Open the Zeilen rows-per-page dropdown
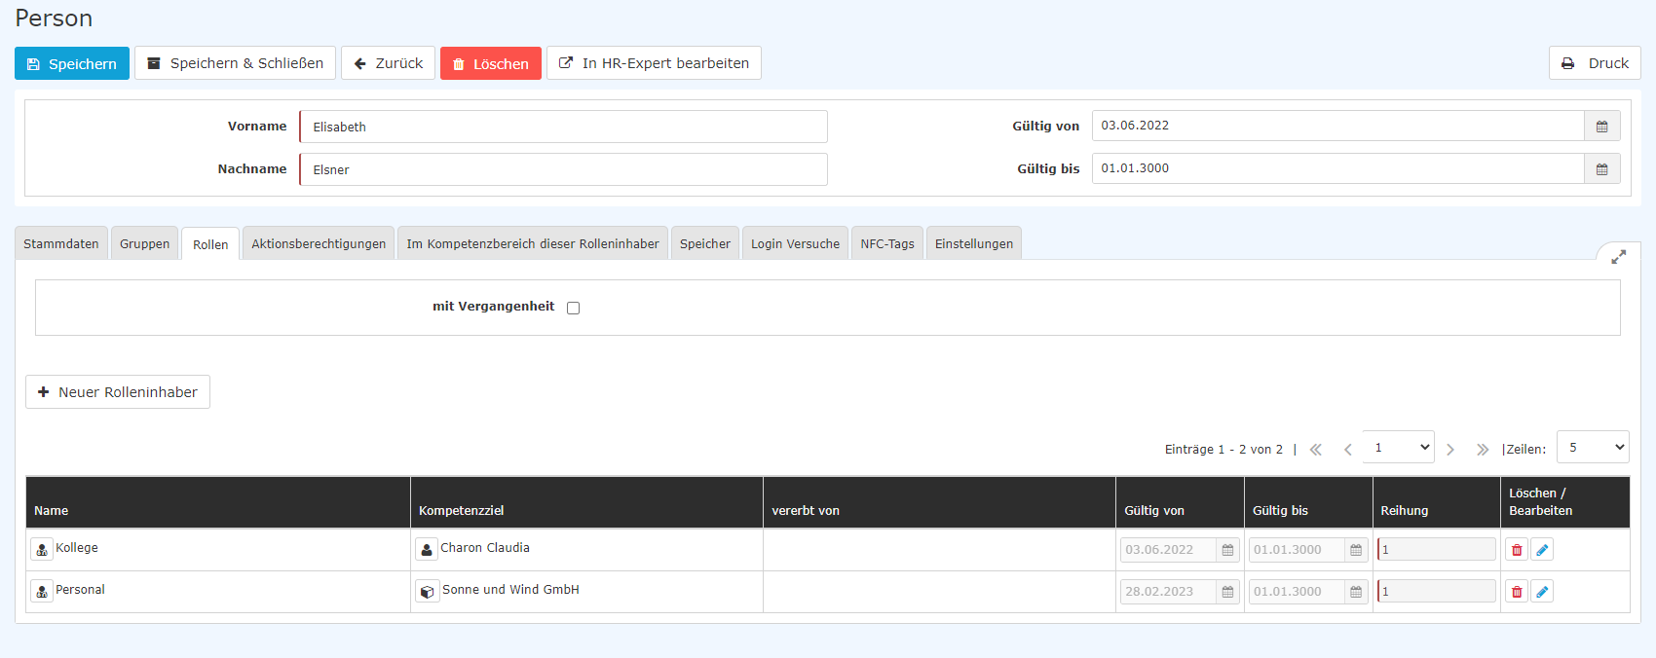The image size is (1656, 658). pyautogui.click(x=1593, y=447)
